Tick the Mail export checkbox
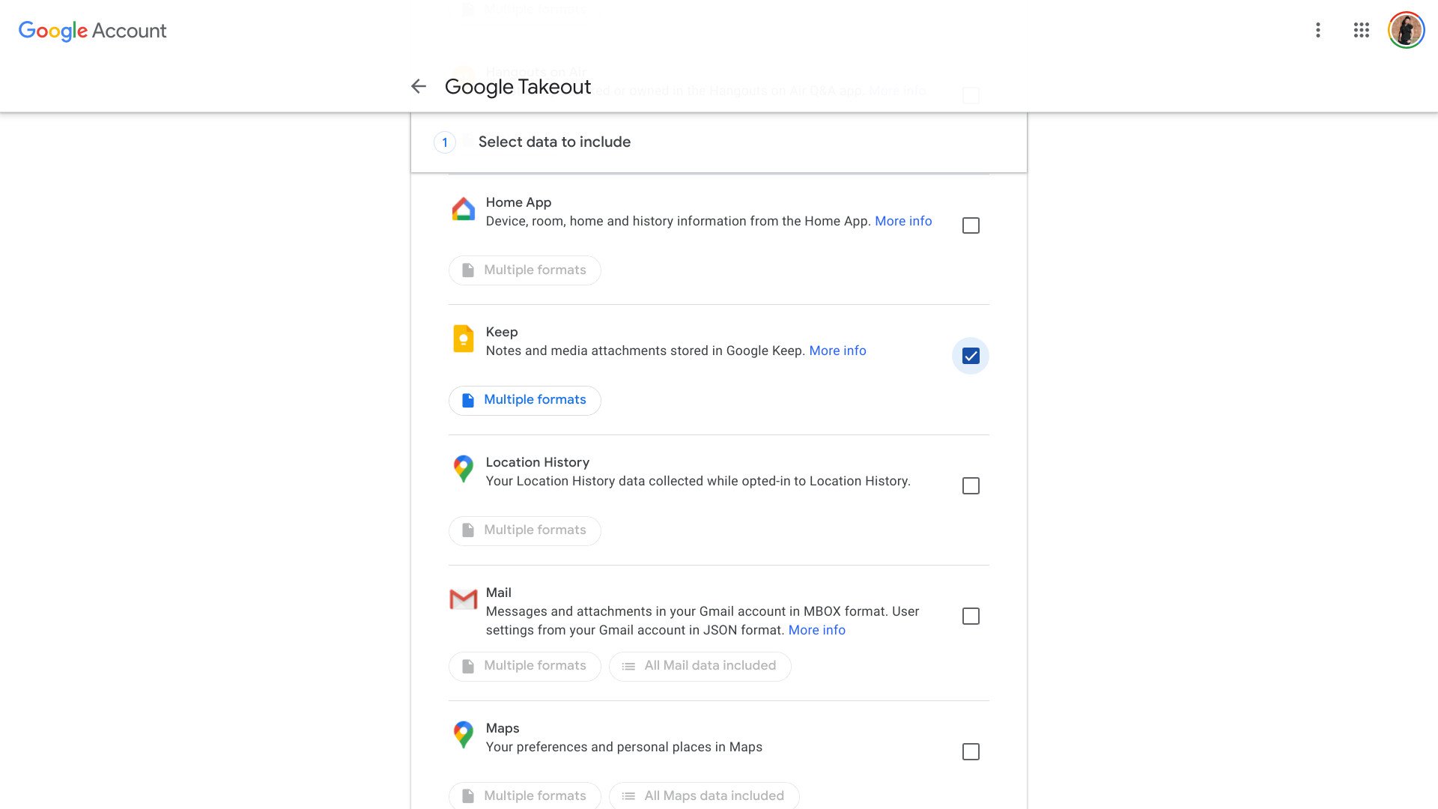 coord(971,616)
